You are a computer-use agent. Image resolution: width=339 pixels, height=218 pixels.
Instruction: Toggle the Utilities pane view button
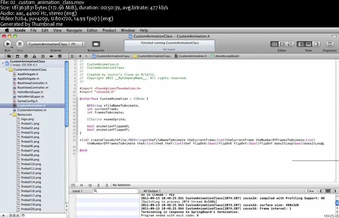[x=316, y=44]
